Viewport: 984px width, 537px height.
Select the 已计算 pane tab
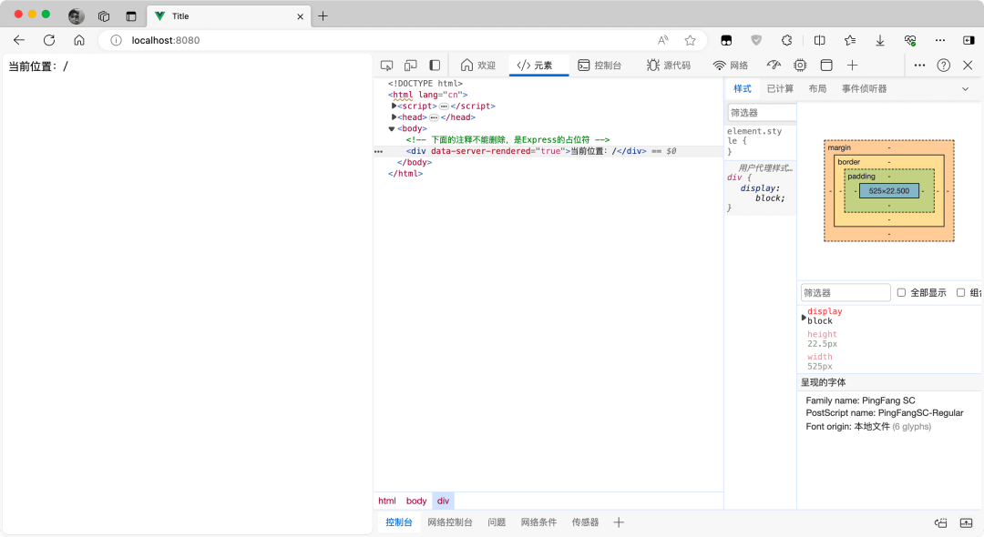click(x=780, y=89)
